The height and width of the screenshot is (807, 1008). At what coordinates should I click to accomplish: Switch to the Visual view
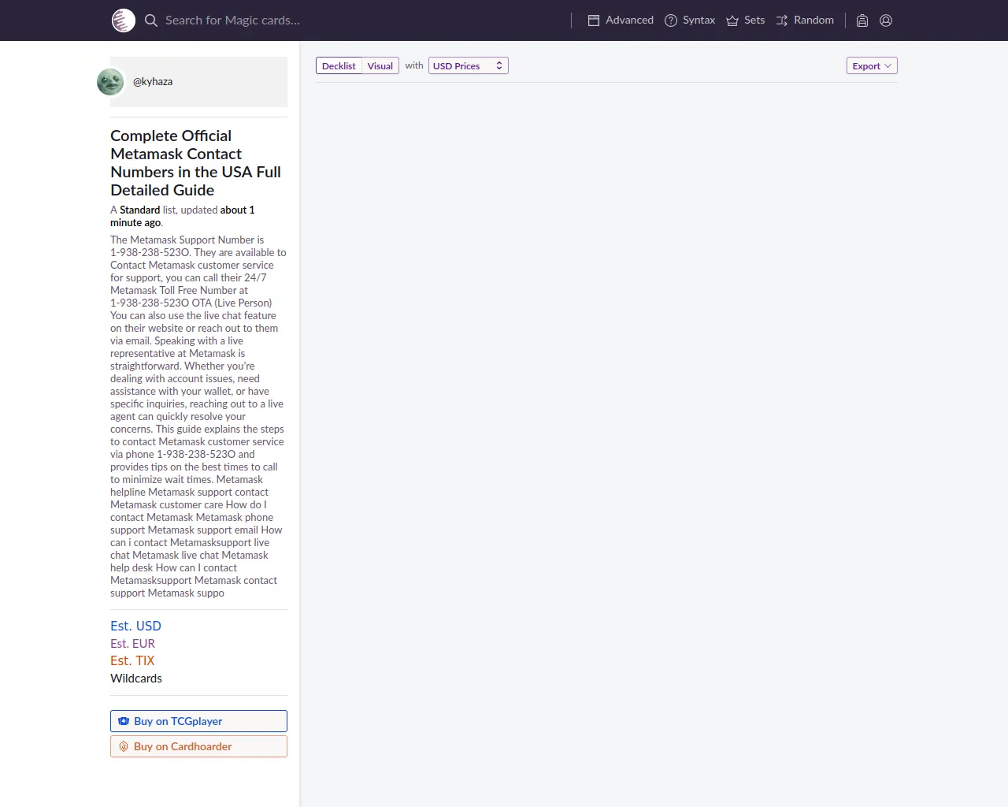pyautogui.click(x=380, y=66)
